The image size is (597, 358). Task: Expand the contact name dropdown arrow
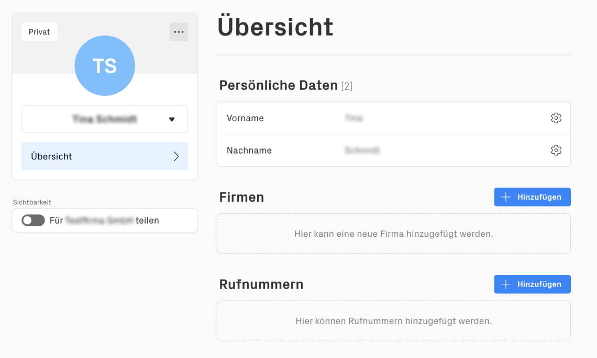pos(172,119)
